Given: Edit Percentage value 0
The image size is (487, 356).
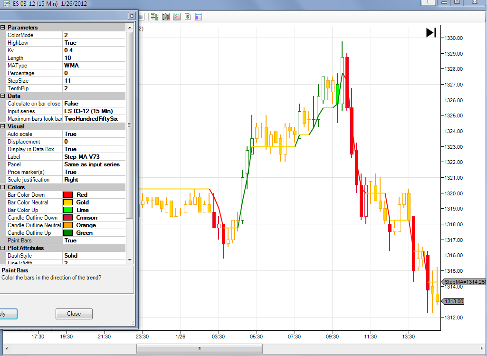Looking at the screenshot, I should click(x=94, y=73).
